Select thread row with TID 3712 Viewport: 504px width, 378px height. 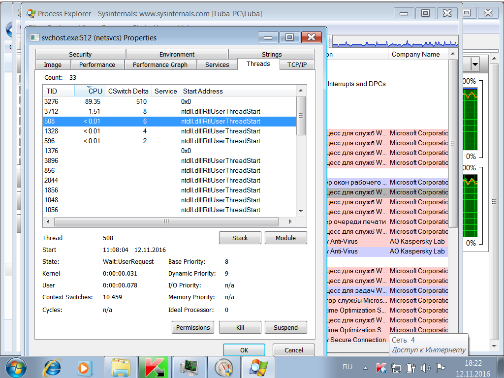tap(169, 111)
